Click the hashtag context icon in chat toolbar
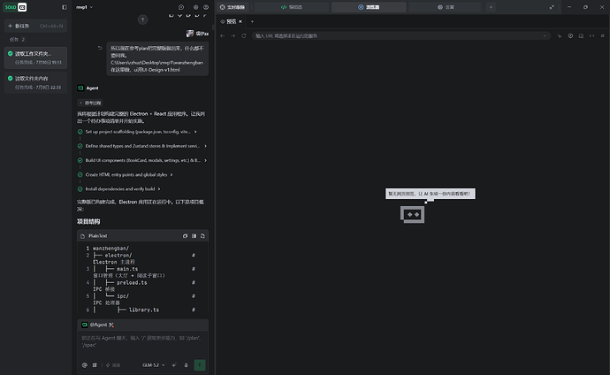The height and width of the screenshot is (375, 610). click(94, 365)
